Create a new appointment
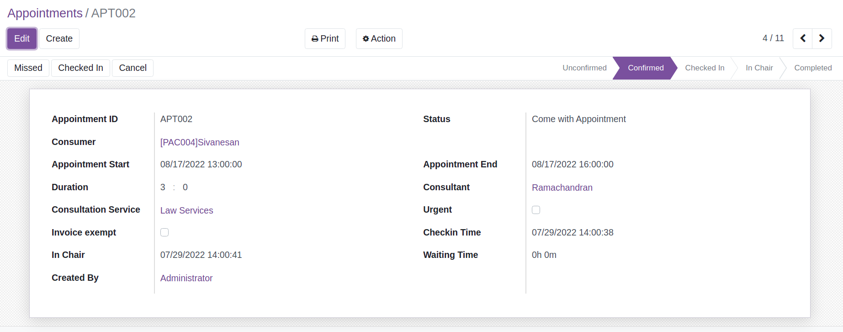The height and width of the screenshot is (332, 843). tap(59, 38)
